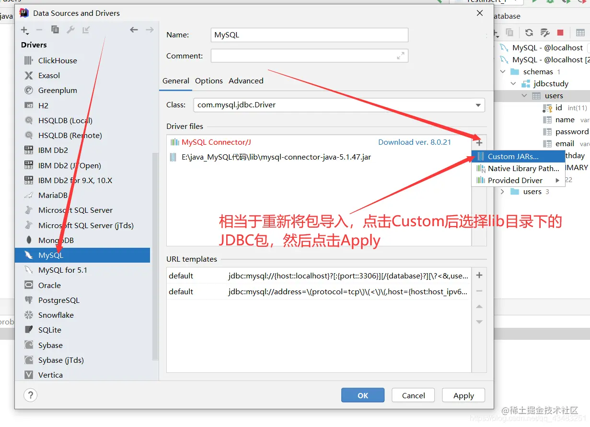Select the highlighted MySQL driver
Screen dimensions: 590x427
click(82, 255)
